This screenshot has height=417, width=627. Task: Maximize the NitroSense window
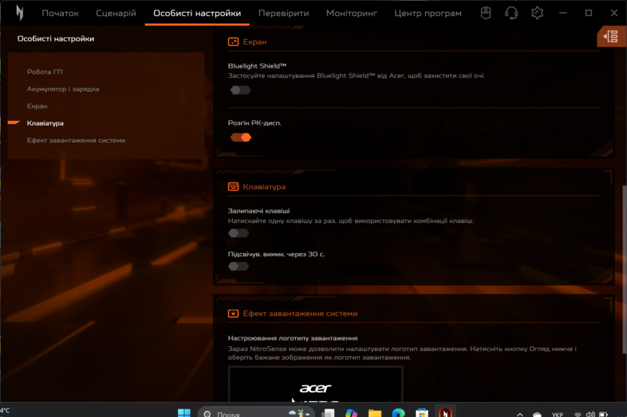(589, 13)
